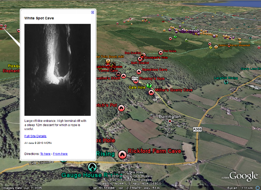261x190 pixels.
Task: Open the Full Site Details link
Action: tap(36, 136)
